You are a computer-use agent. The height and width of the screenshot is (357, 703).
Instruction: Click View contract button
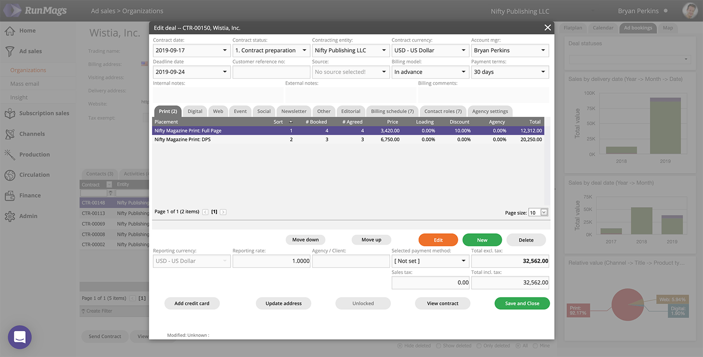click(x=442, y=304)
